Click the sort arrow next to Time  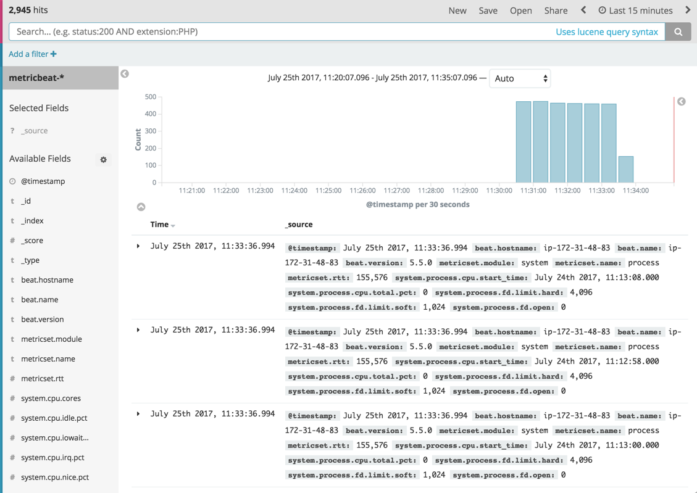(173, 226)
